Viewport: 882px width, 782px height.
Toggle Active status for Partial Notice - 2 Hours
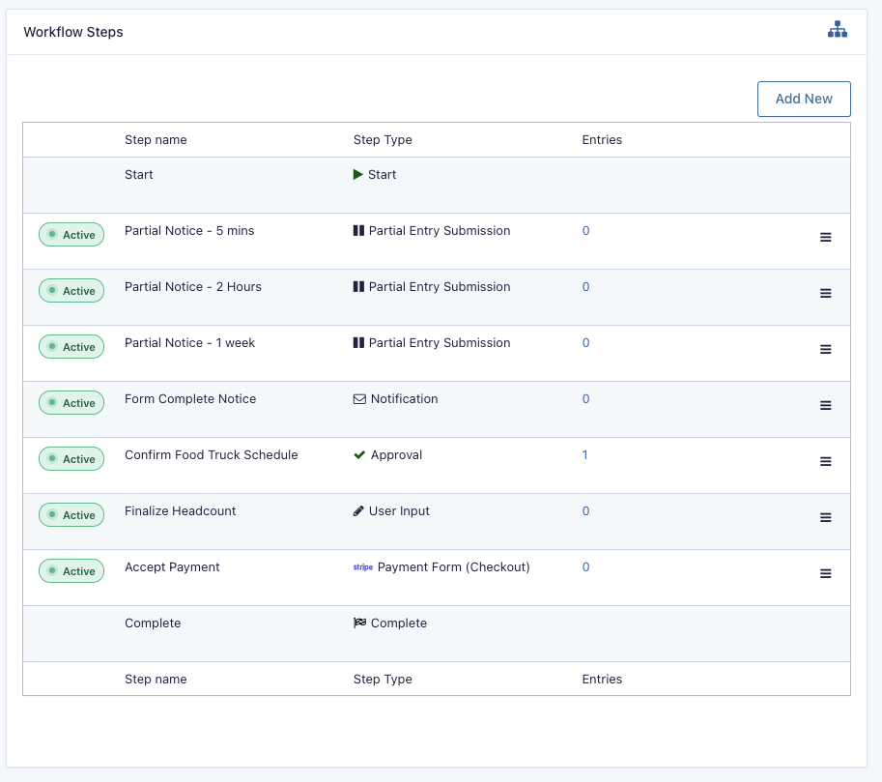[x=71, y=291]
